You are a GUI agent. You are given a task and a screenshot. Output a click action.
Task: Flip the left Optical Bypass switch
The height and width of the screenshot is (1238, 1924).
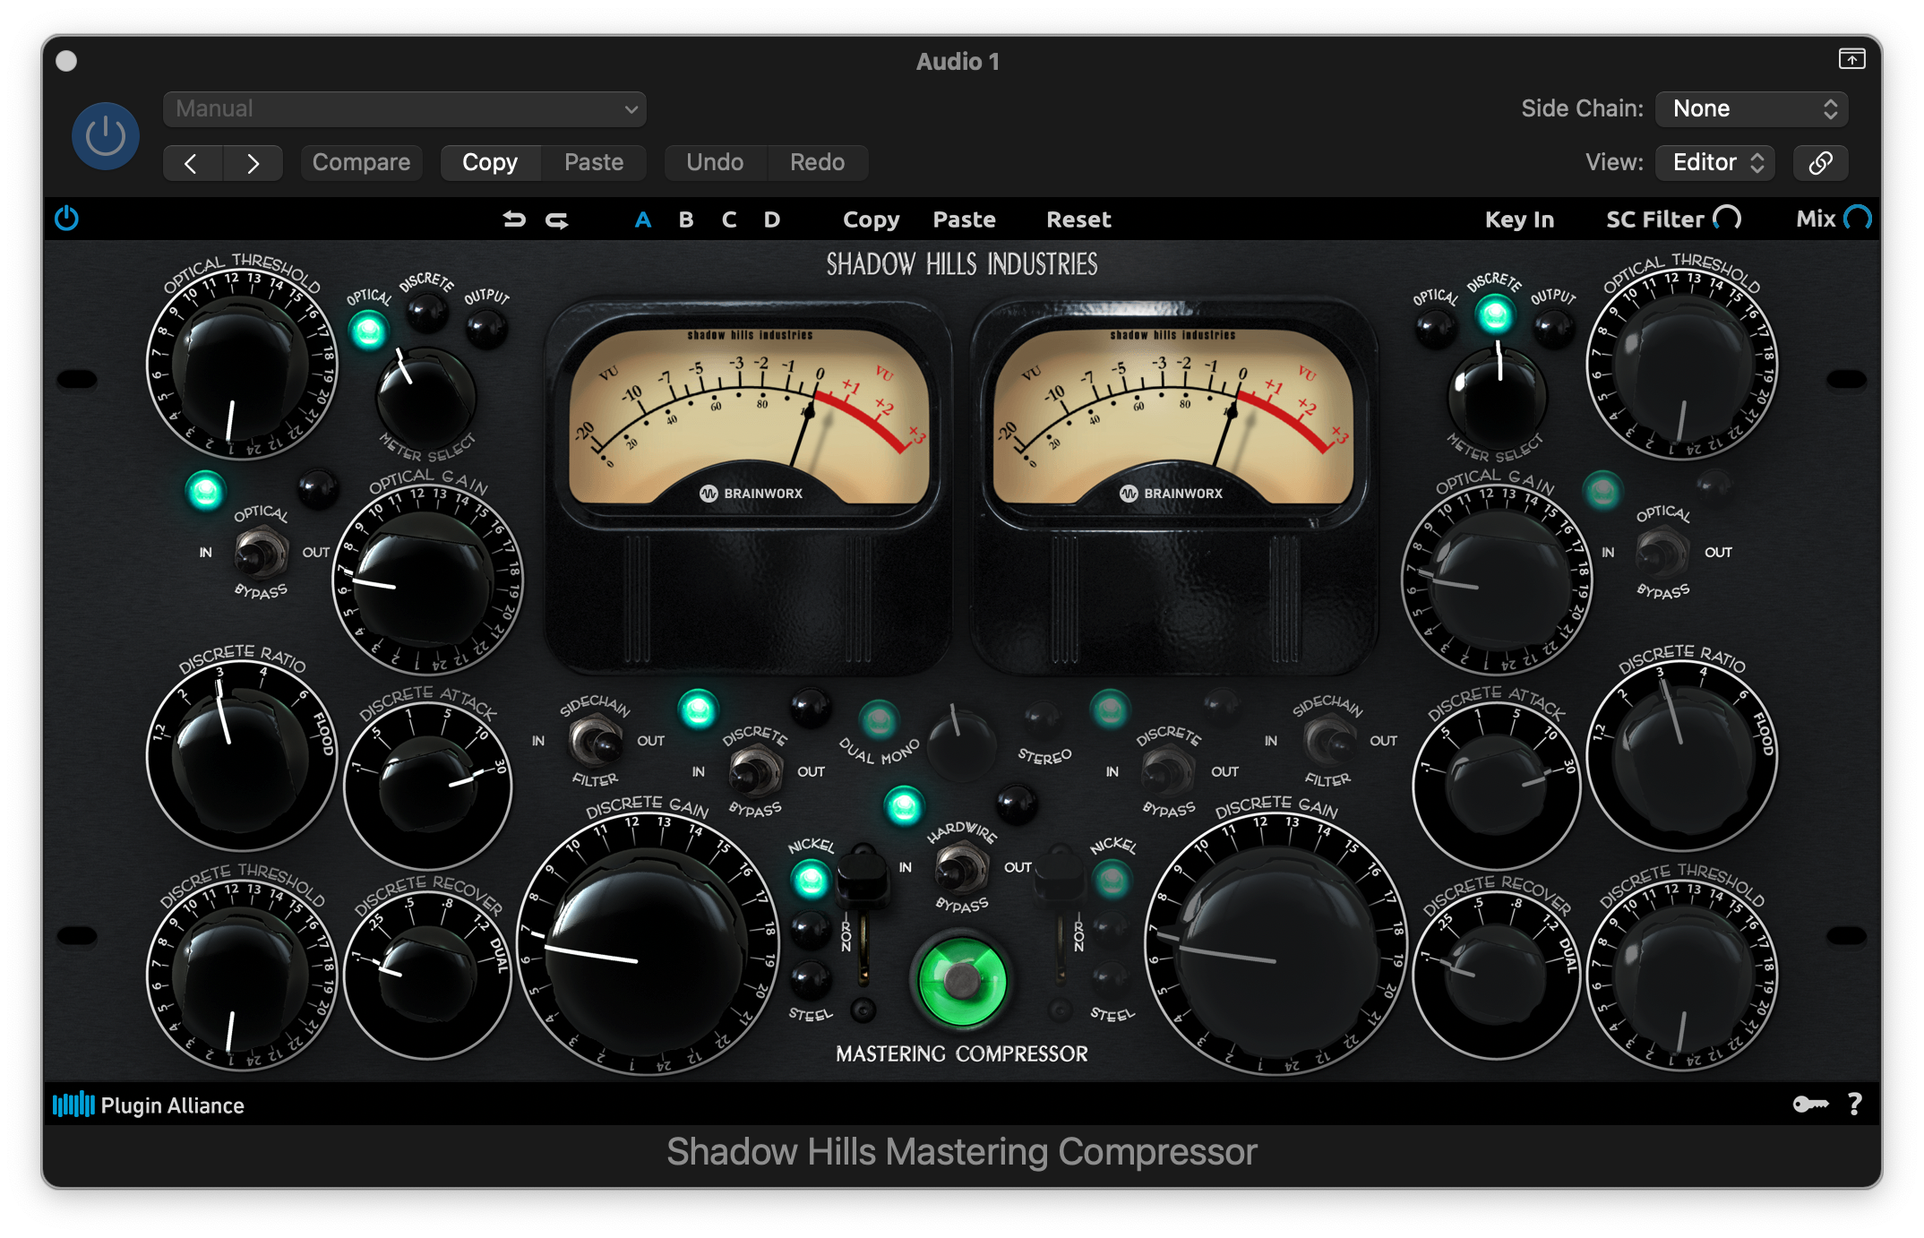(x=259, y=552)
